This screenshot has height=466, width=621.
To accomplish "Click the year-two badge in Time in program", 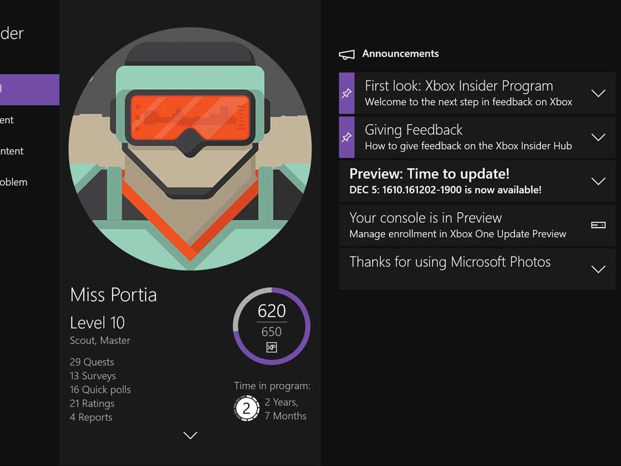I will tap(247, 409).
